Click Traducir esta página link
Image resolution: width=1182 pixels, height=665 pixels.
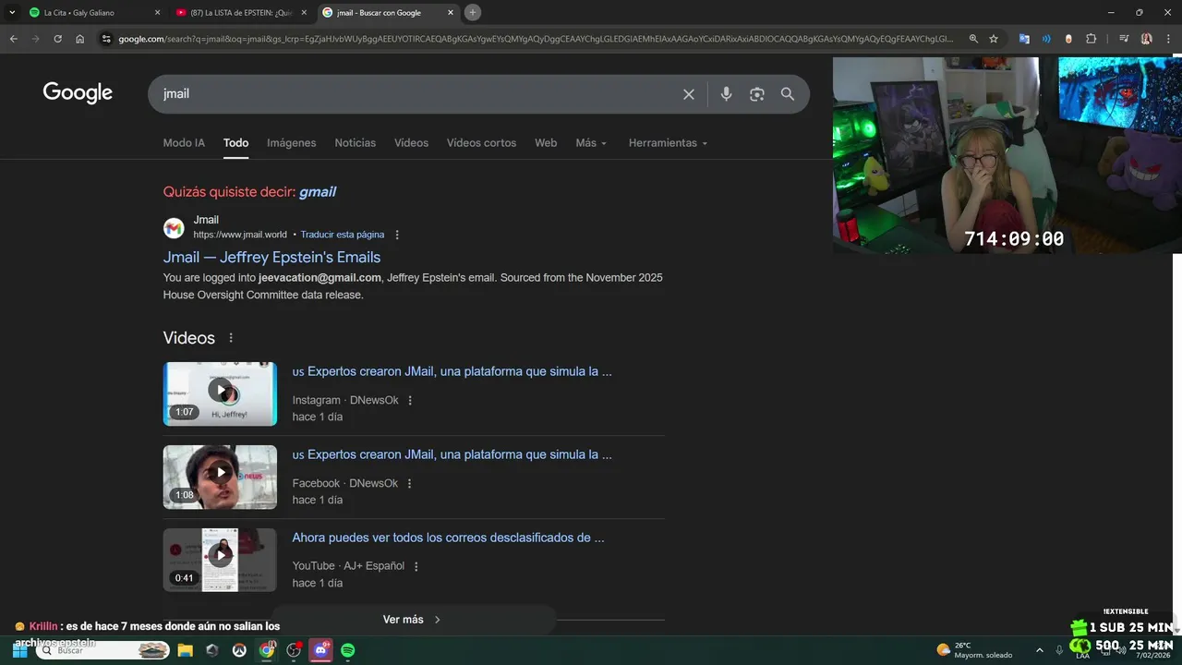click(x=343, y=235)
